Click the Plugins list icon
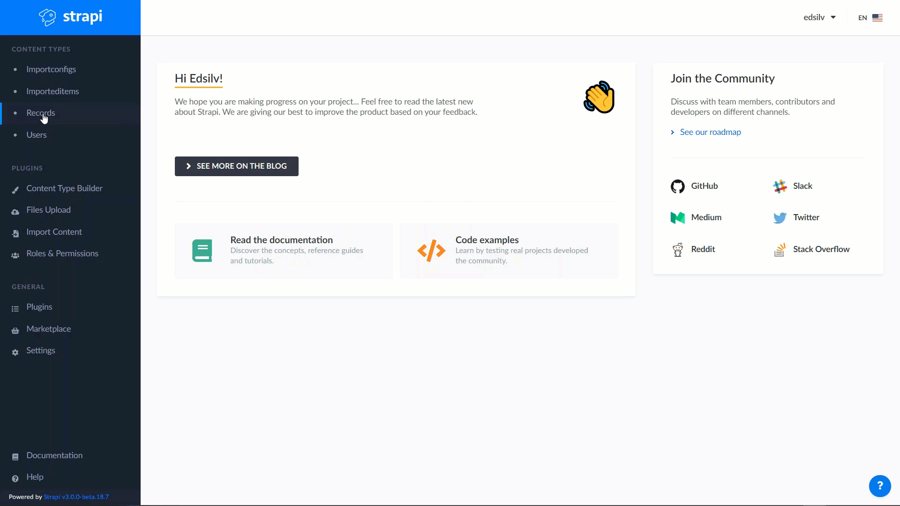Screen dimensions: 900x506 (15, 309)
